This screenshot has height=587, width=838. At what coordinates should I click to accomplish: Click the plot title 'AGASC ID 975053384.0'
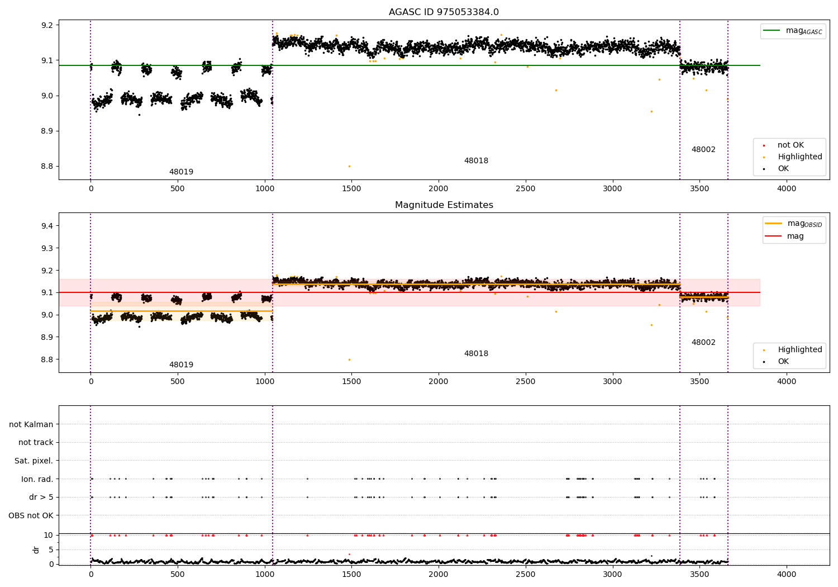(x=444, y=12)
